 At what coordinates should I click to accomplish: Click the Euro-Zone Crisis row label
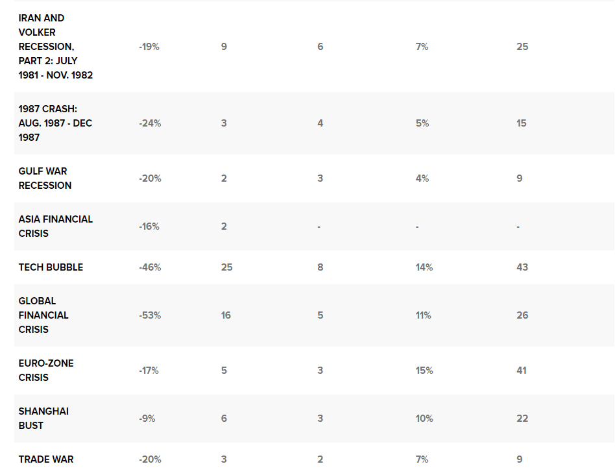(x=46, y=371)
